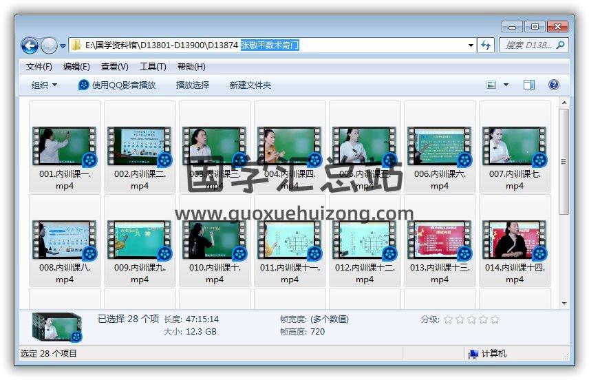The image size is (589, 380).
Task: Click the scrollbar up arrow
Action: [564, 103]
